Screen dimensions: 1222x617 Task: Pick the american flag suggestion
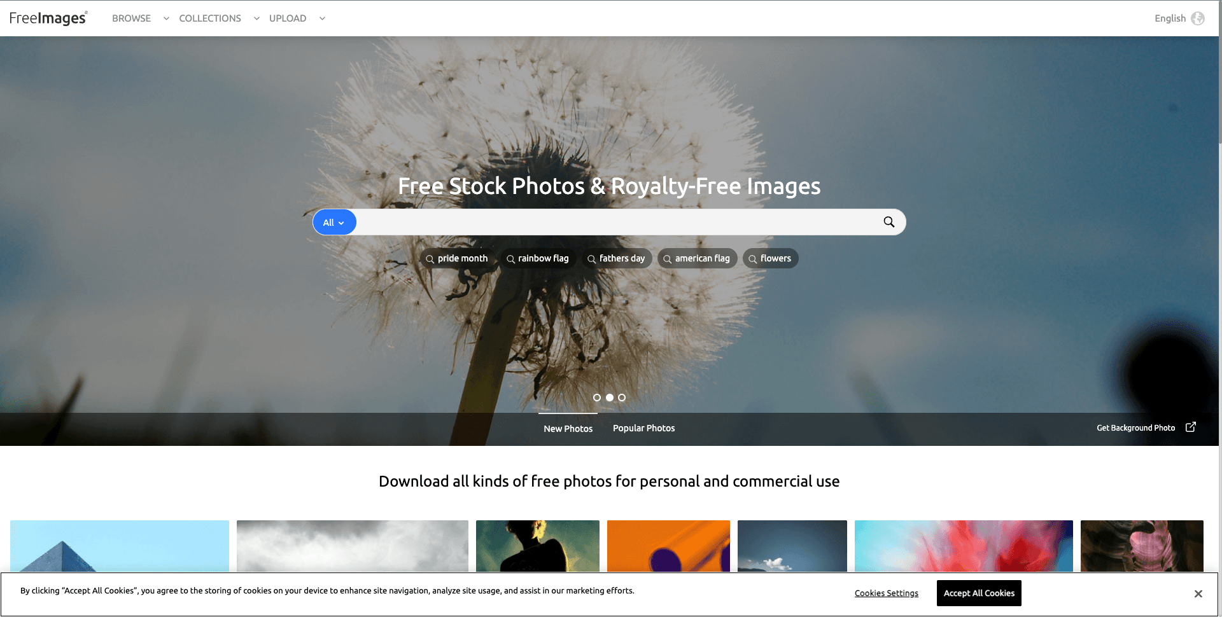click(697, 258)
